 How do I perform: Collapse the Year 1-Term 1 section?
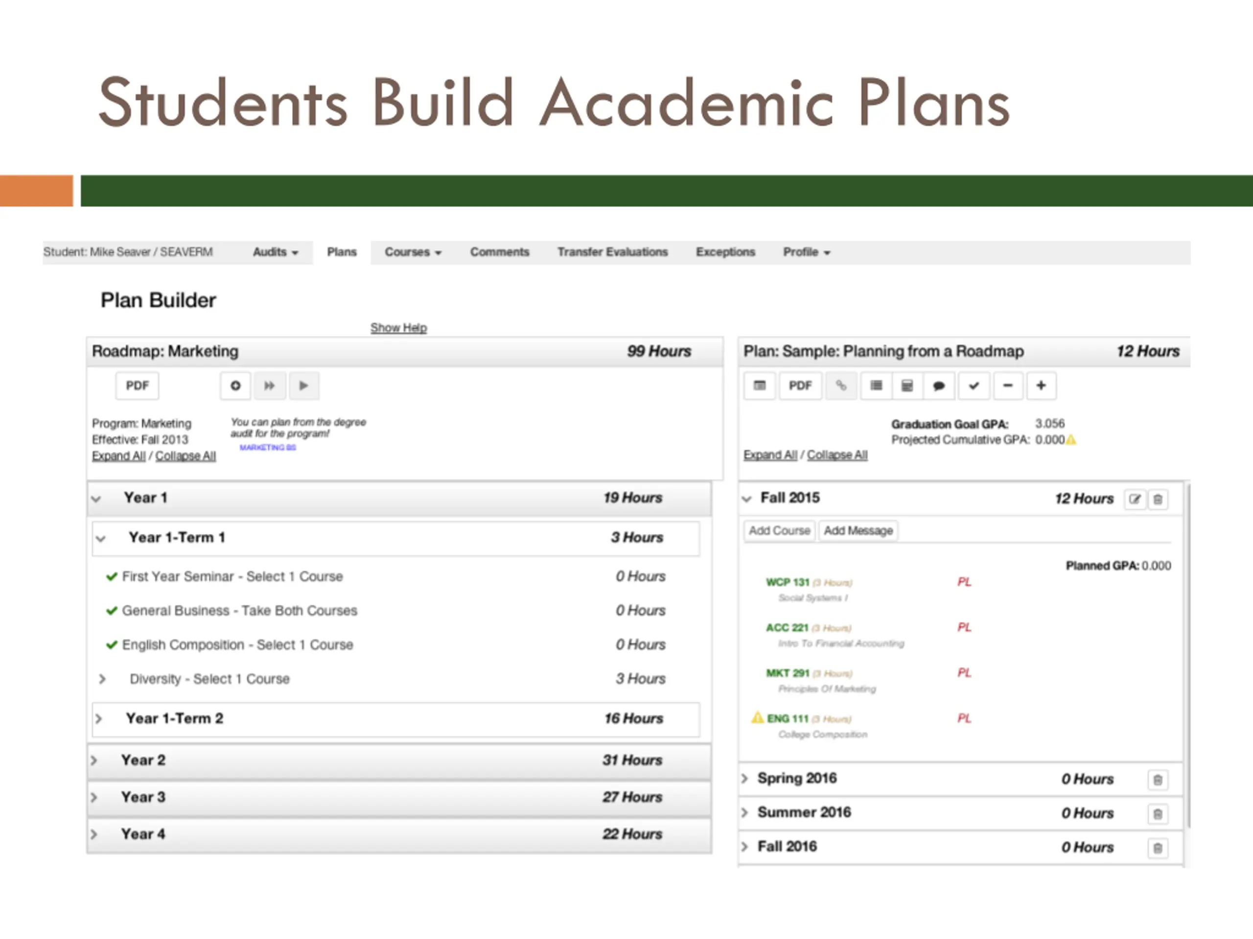click(x=101, y=538)
